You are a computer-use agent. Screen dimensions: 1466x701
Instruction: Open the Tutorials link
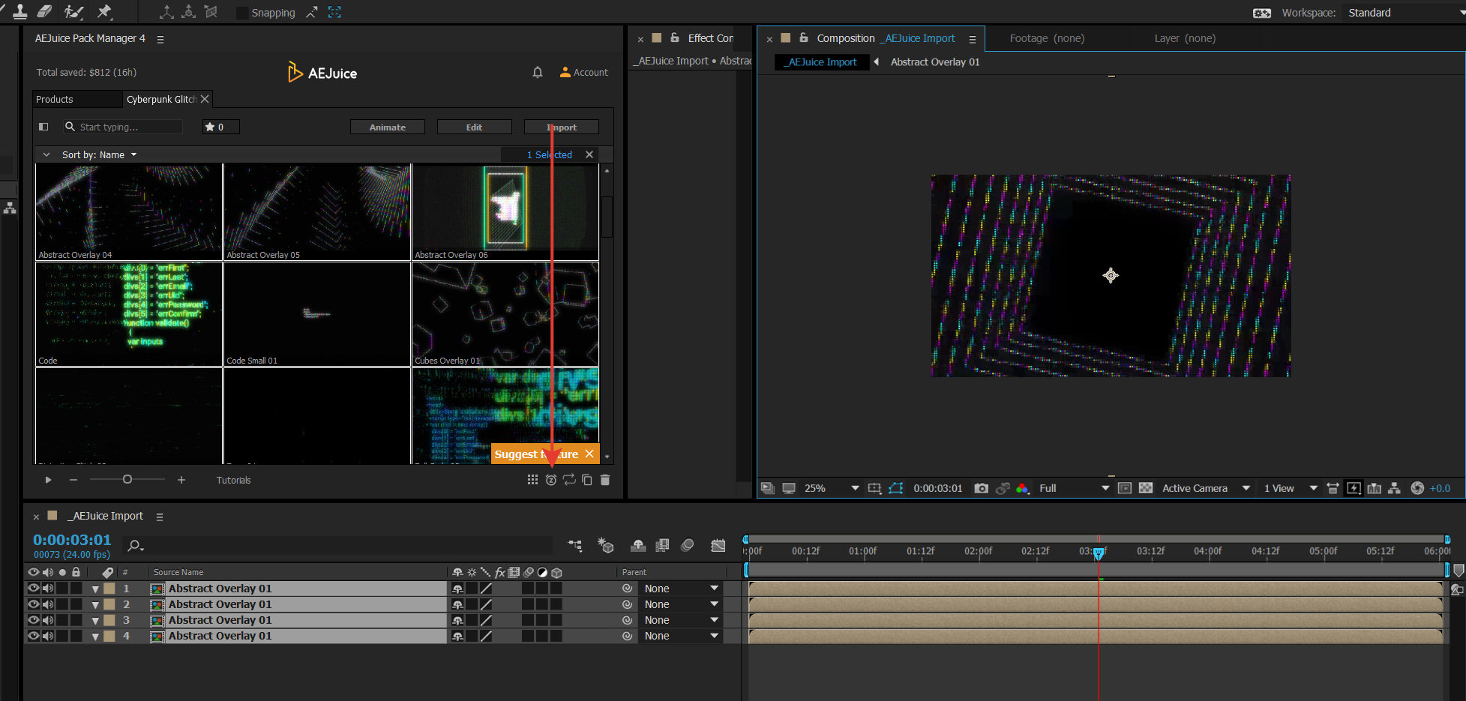(x=233, y=481)
